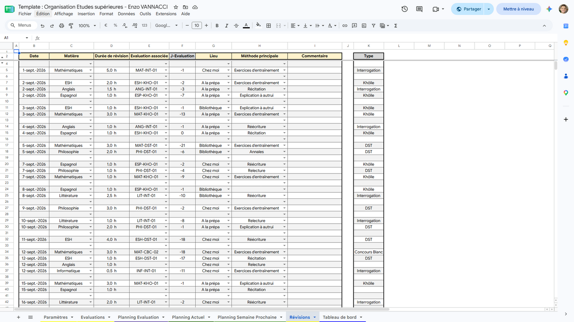Decrease font size
The width and height of the screenshot is (574, 322).
187,26
